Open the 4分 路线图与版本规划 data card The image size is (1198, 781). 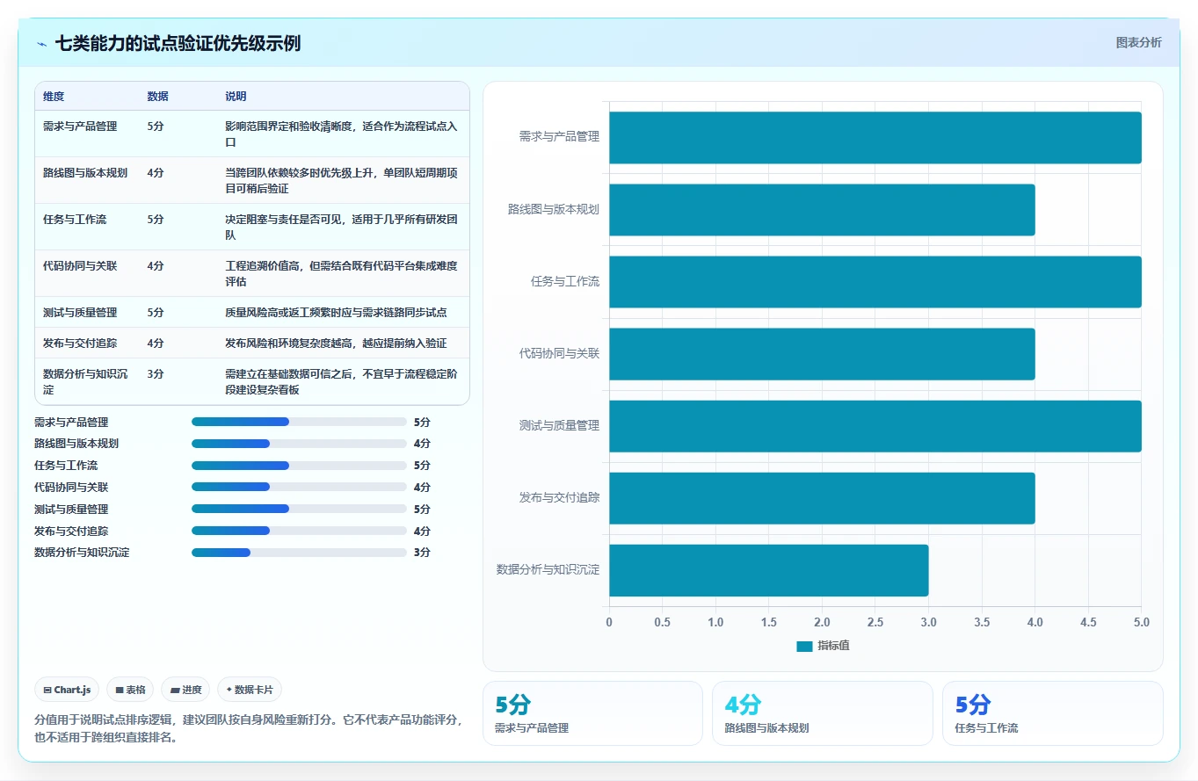tap(823, 713)
